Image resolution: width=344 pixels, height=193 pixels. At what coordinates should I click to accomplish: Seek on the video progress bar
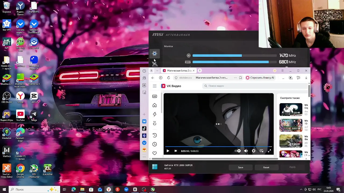click(218, 147)
